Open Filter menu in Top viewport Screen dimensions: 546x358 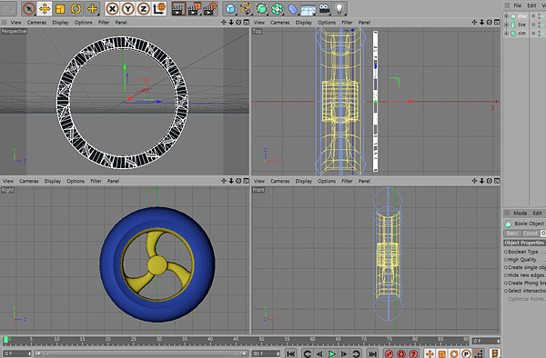(347, 22)
